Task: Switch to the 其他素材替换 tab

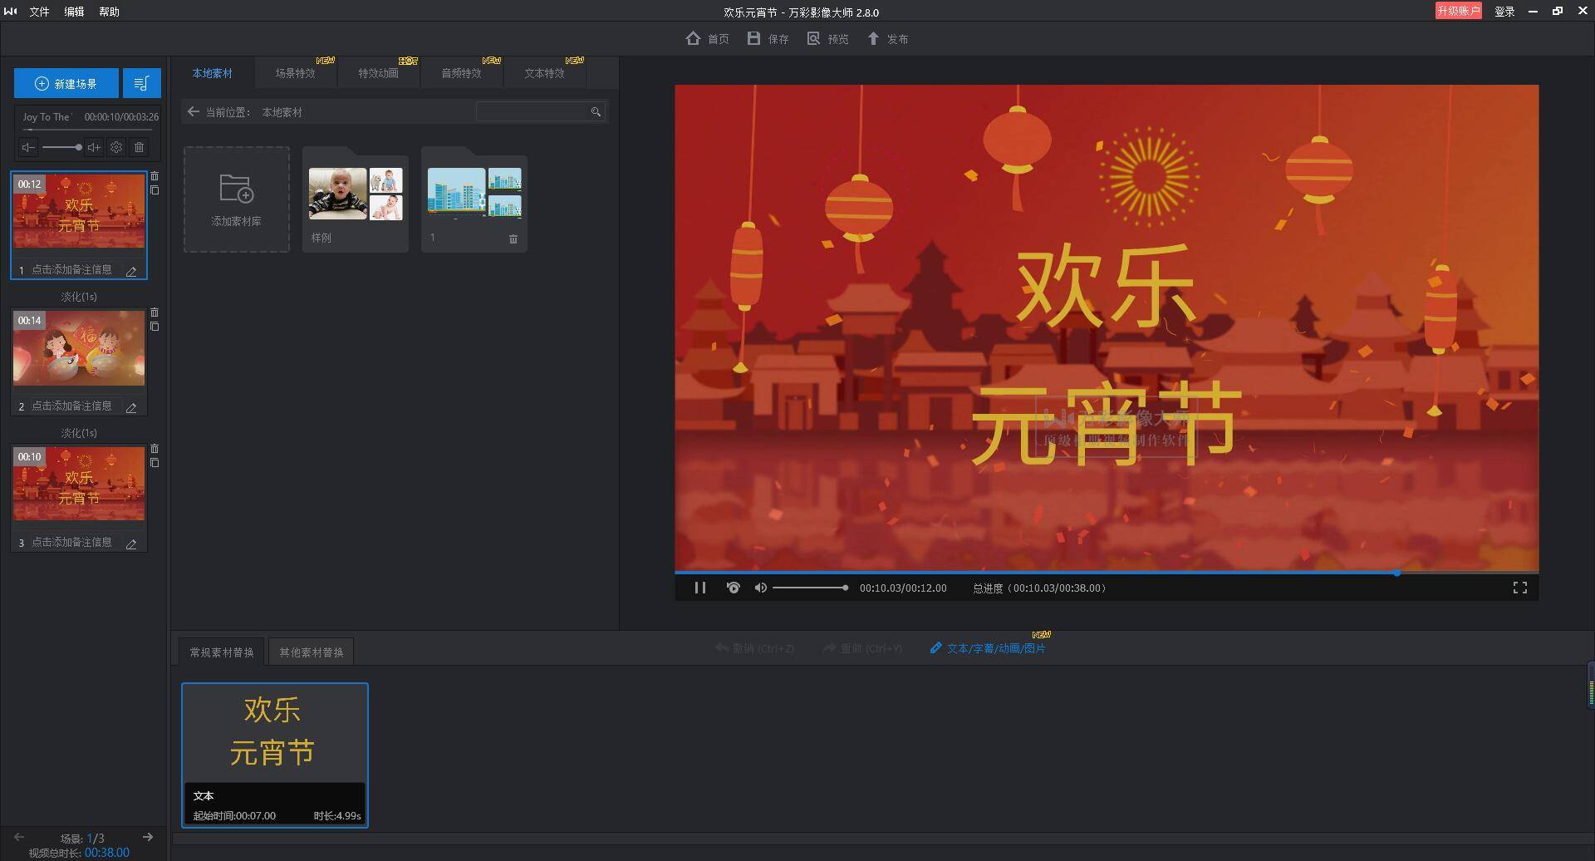Action: (x=311, y=651)
